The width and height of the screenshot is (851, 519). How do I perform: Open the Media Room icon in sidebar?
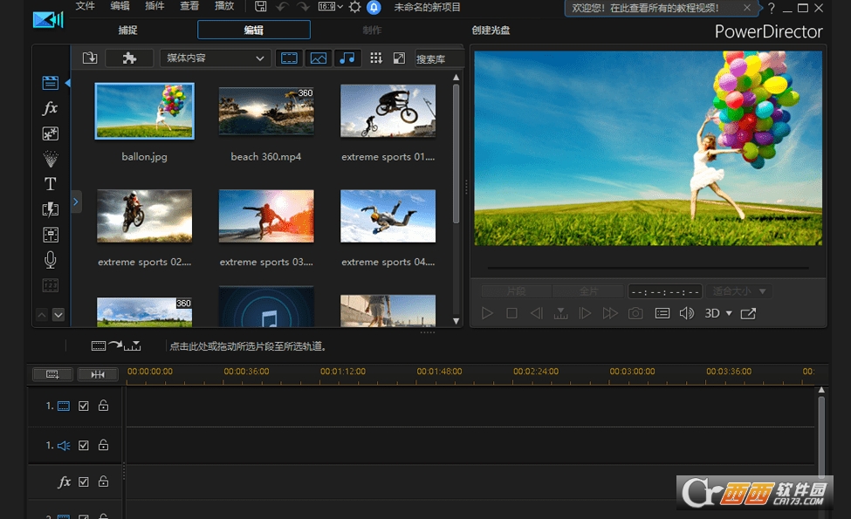click(x=50, y=83)
